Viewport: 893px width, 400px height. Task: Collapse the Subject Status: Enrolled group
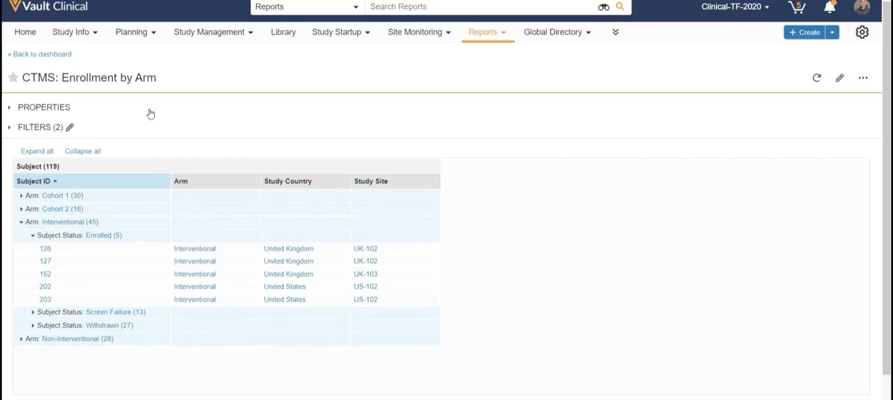click(33, 236)
